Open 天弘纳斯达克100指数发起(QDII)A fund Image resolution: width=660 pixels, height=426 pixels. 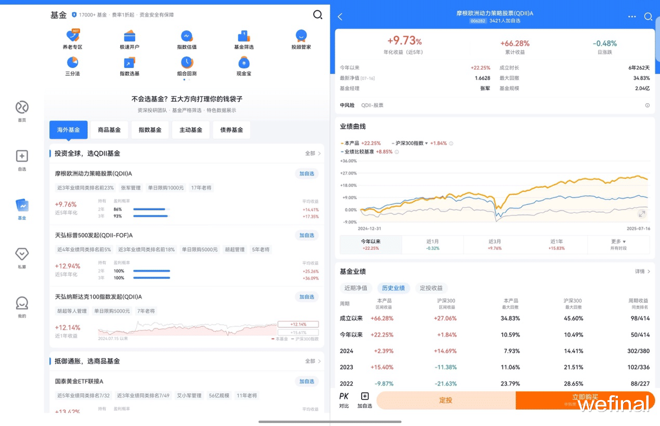pyautogui.click(x=99, y=297)
